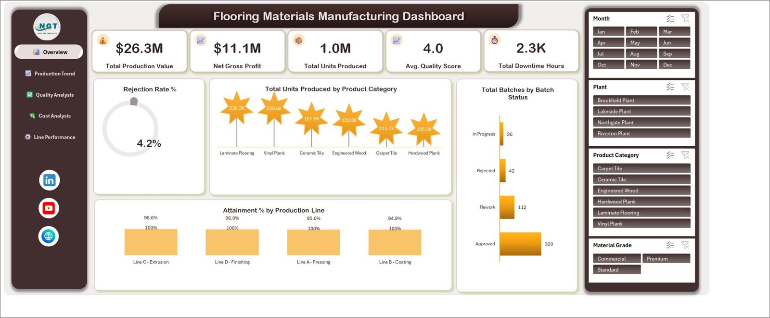Choose May in the Month slicer
The image size is (770, 318).
tap(642, 43)
